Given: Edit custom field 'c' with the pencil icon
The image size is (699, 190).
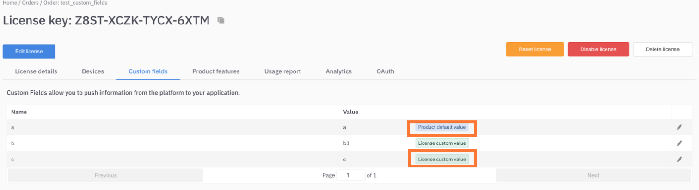Looking at the screenshot, I should click(679, 159).
